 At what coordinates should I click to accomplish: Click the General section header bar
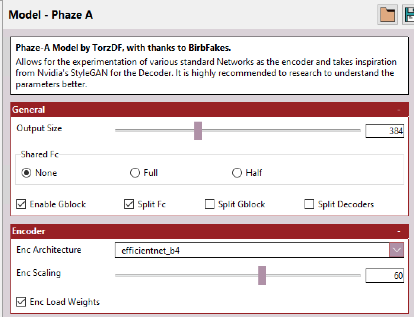(210, 110)
